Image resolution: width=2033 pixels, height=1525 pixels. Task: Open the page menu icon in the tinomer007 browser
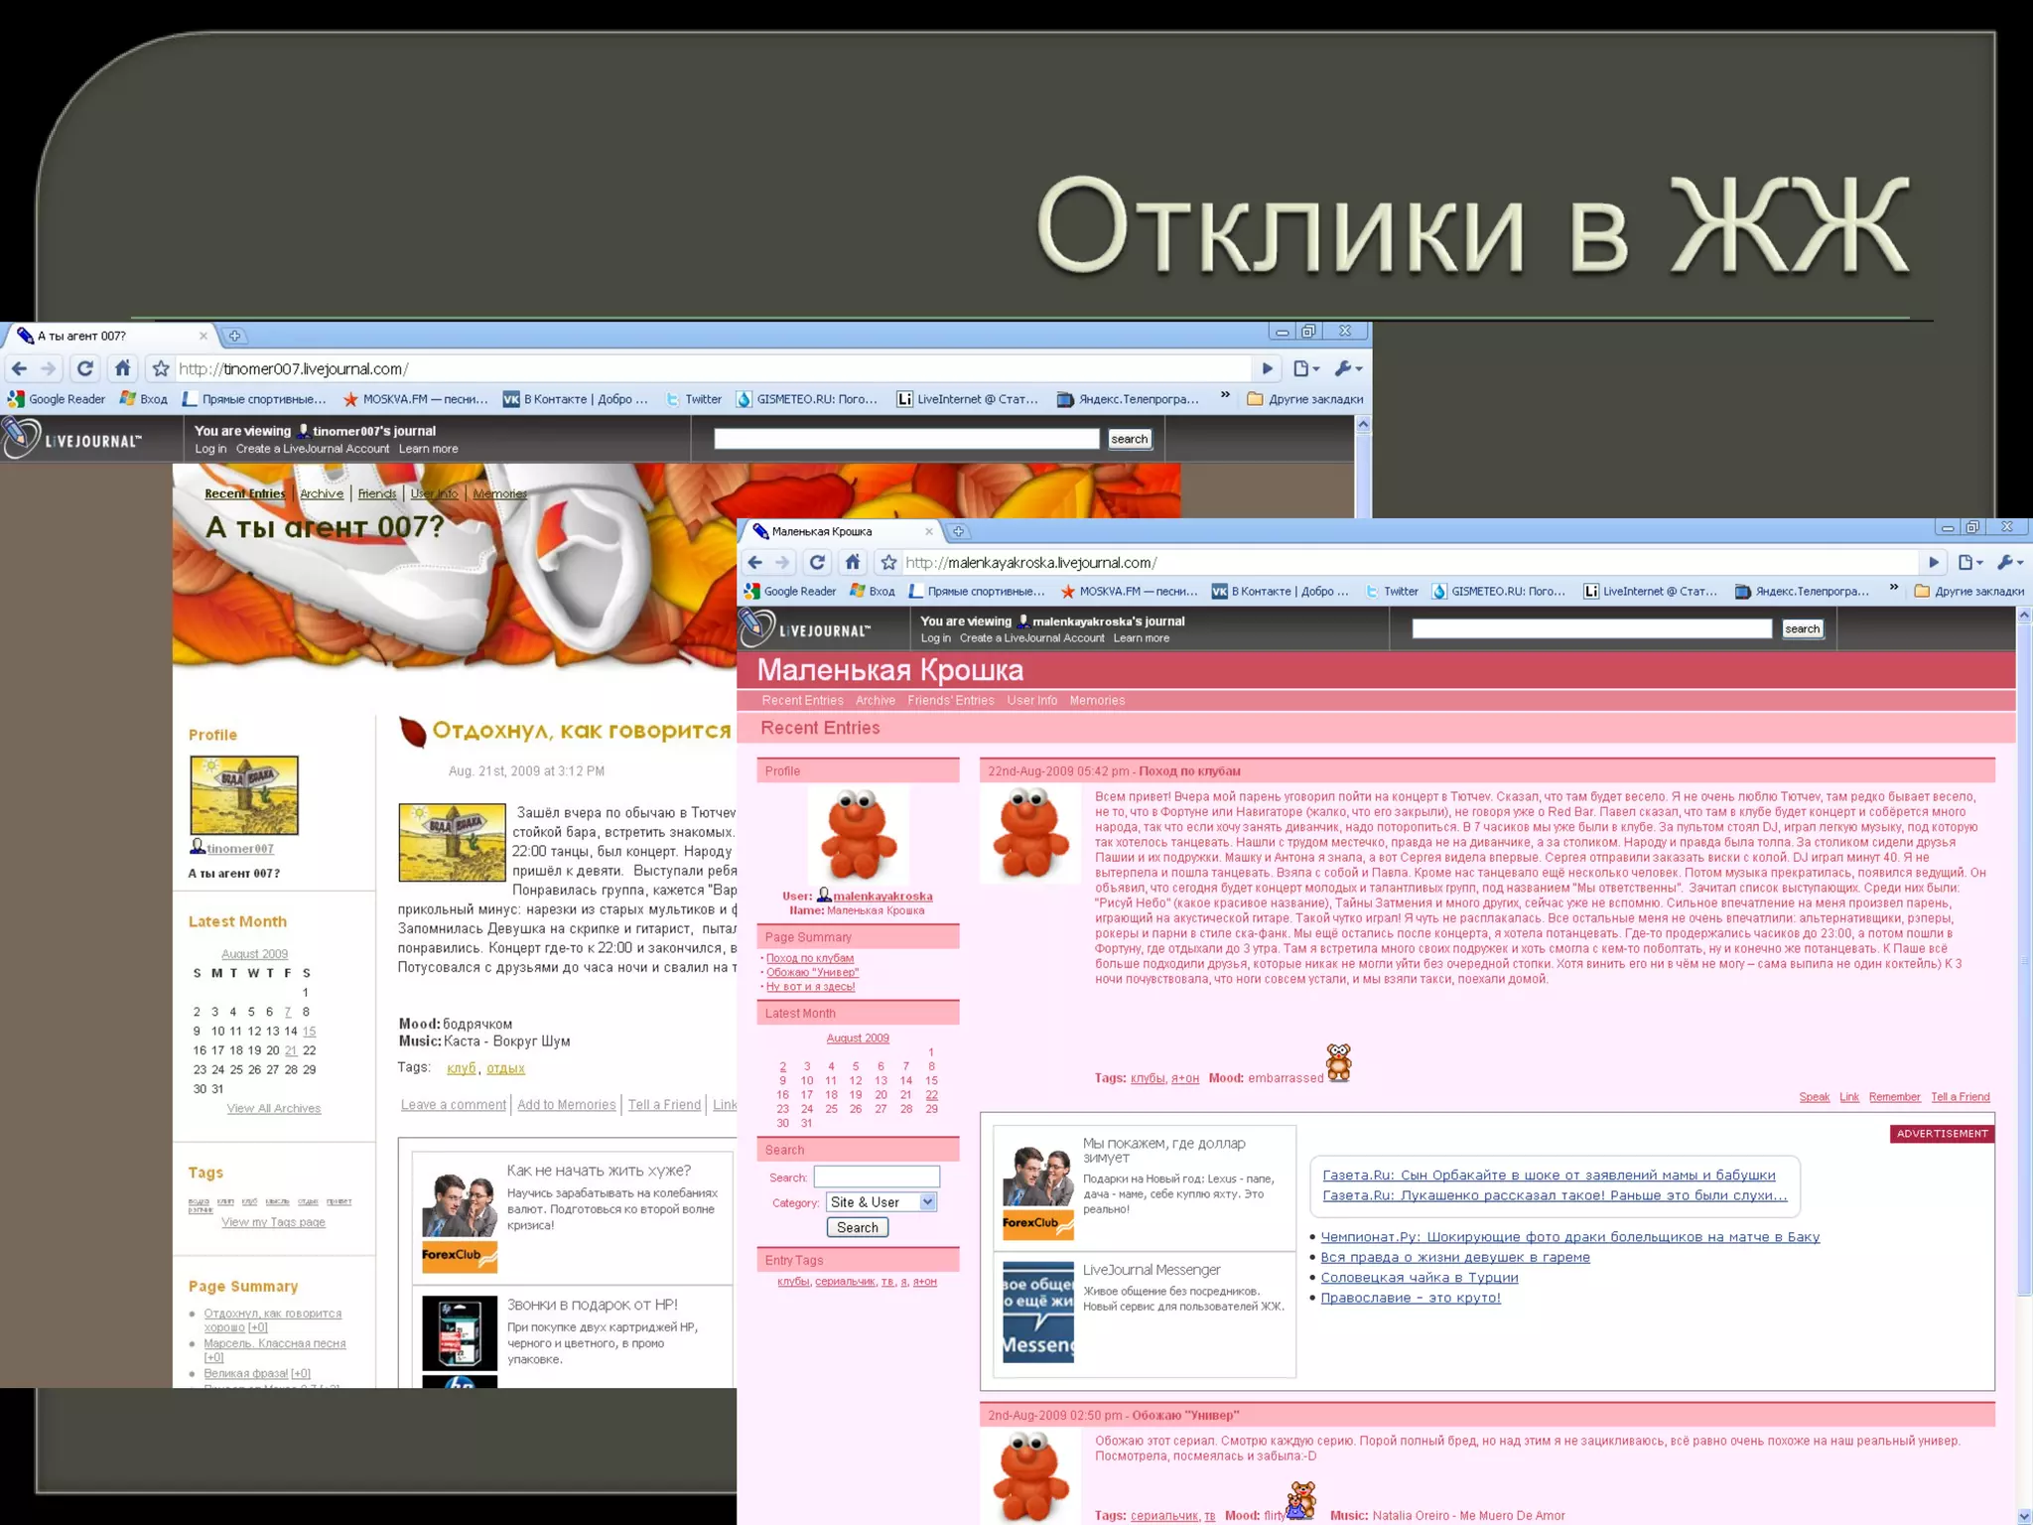click(x=1303, y=368)
